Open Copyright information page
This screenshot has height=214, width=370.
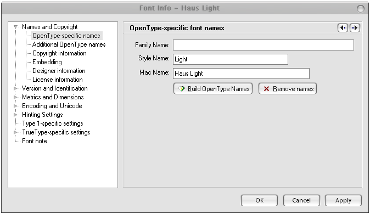(x=59, y=53)
